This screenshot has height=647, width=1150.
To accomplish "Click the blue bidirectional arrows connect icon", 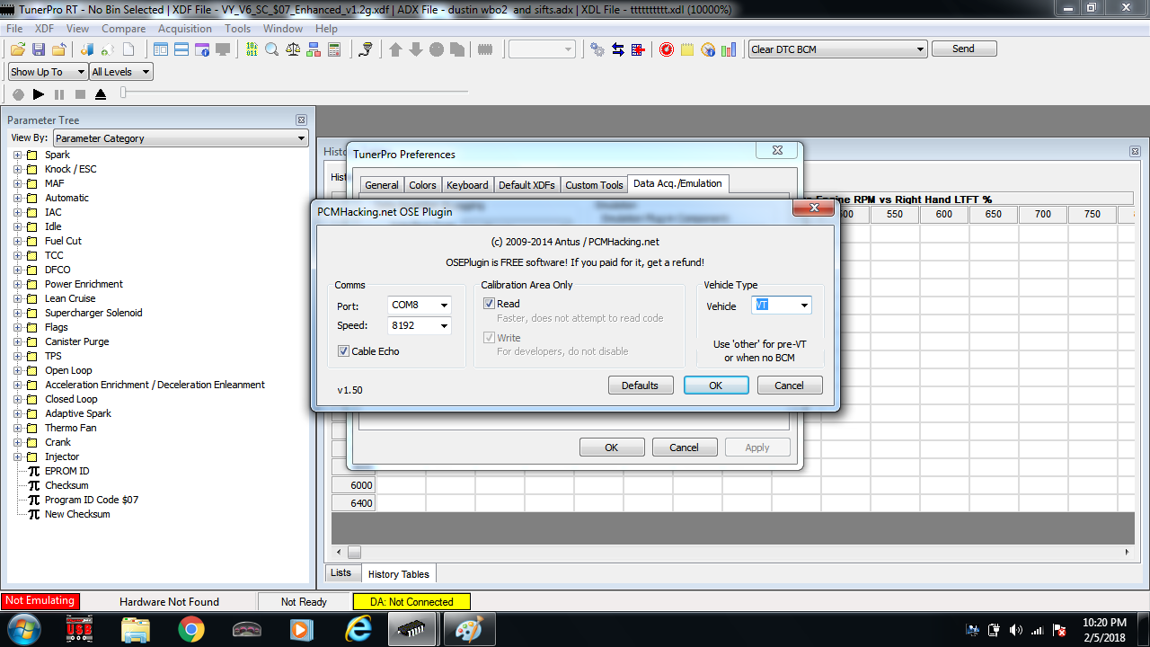I will [618, 49].
